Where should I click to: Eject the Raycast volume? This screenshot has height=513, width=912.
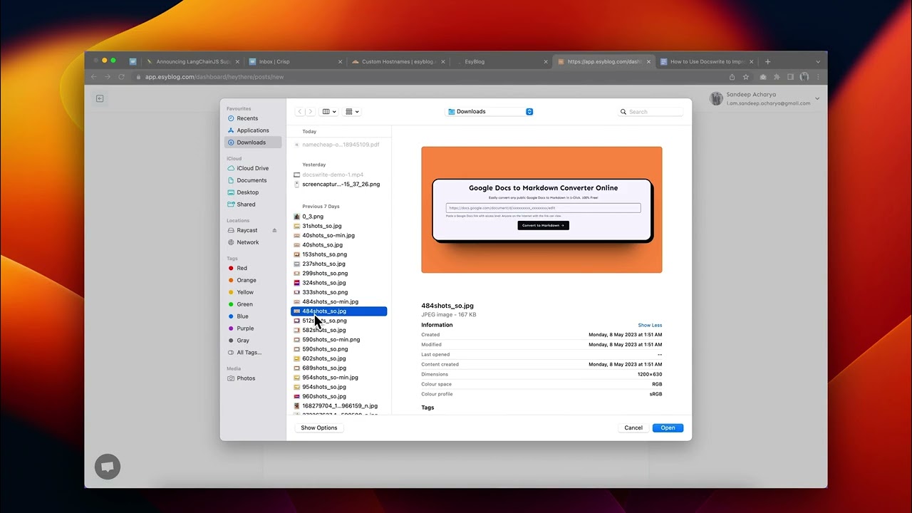(x=274, y=230)
